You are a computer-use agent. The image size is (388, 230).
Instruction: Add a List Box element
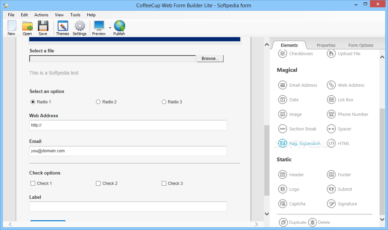[x=340, y=100]
